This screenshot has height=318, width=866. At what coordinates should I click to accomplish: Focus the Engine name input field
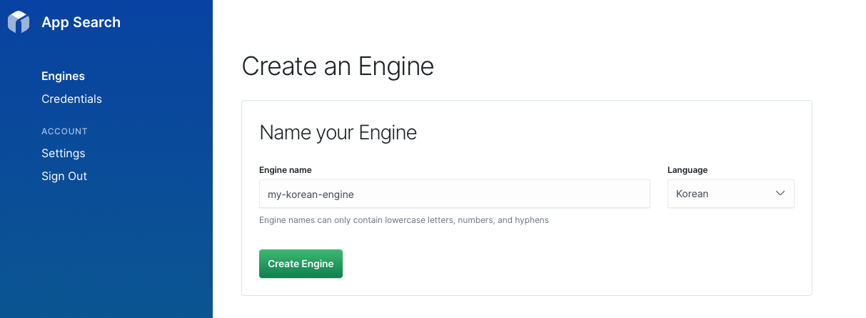(454, 194)
